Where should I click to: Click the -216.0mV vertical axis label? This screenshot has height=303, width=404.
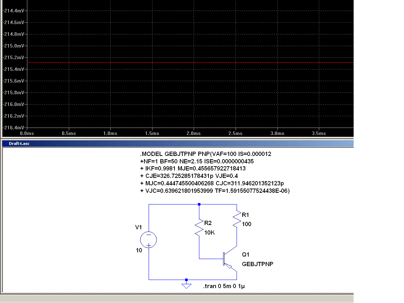tap(13, 104)
